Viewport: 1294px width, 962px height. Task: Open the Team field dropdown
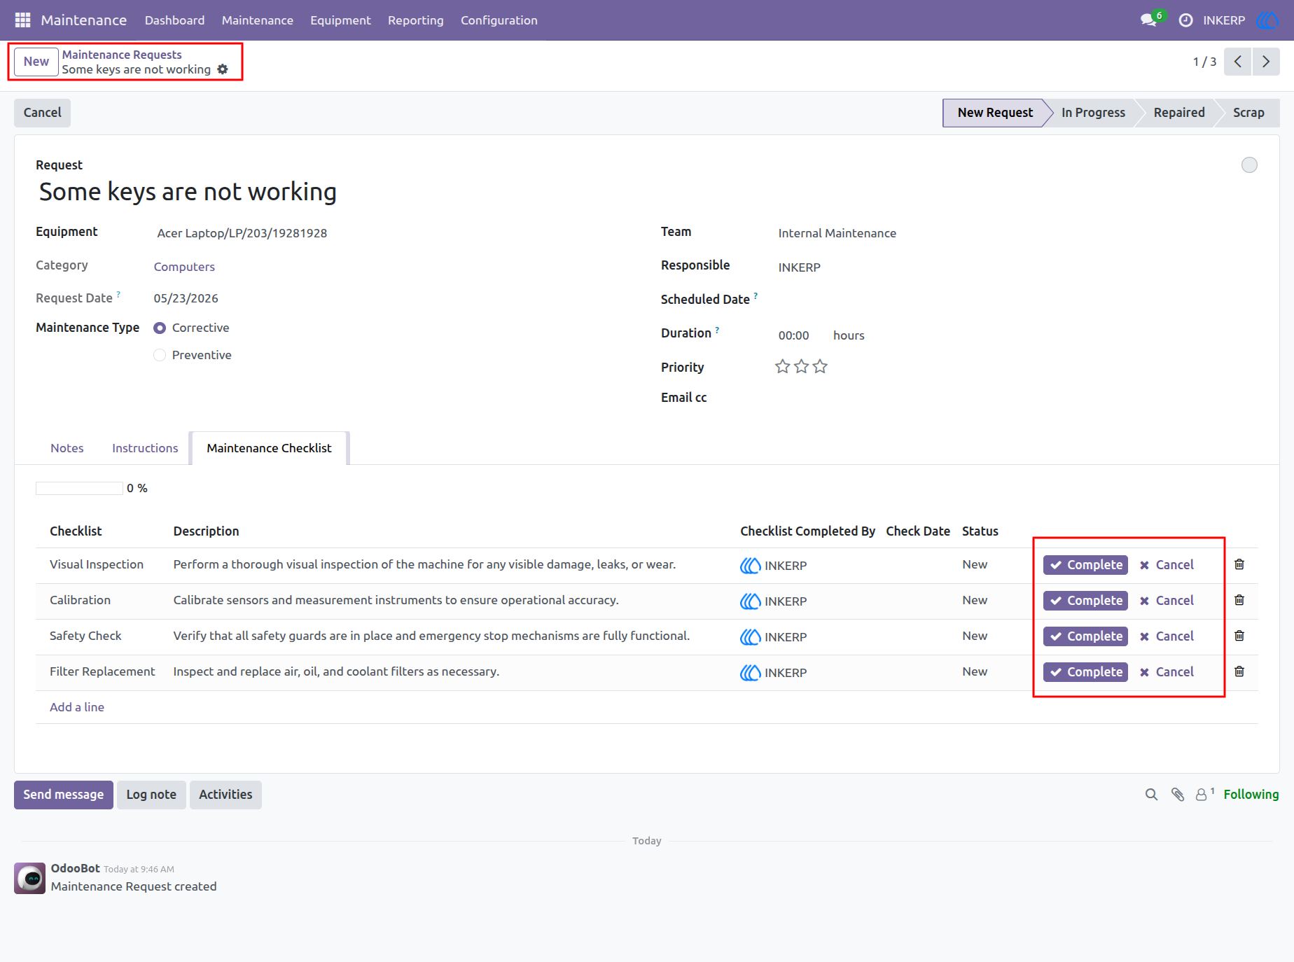pyautogui.click(x=1017, y=233)
